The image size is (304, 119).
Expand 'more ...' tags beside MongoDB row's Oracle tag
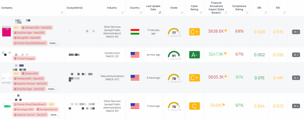coord(54,43)
